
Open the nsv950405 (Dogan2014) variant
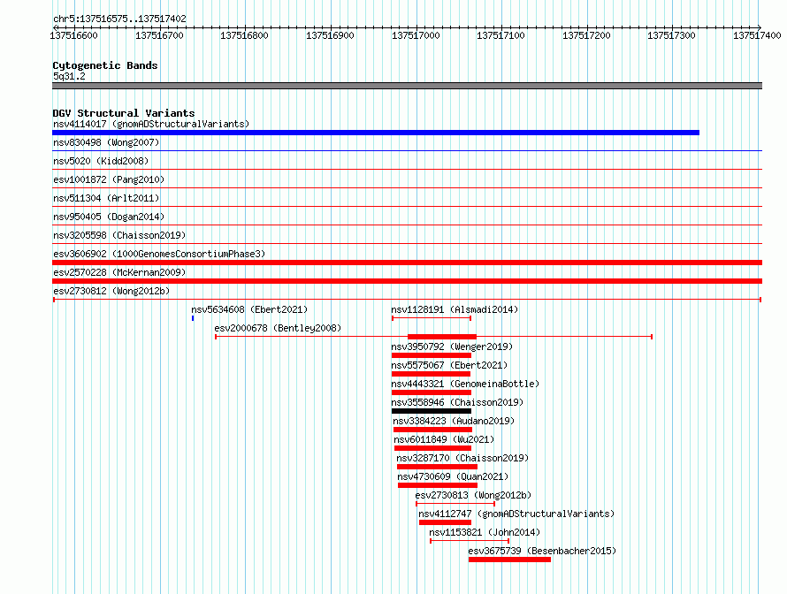pyautogui.click(x=109, y=217)
